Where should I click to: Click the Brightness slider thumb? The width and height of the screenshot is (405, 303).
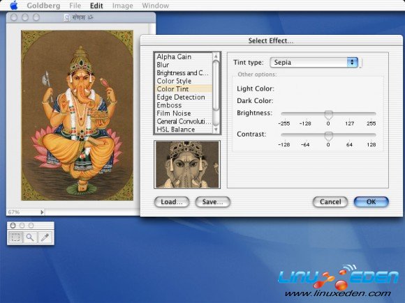(x=329, y=115)
